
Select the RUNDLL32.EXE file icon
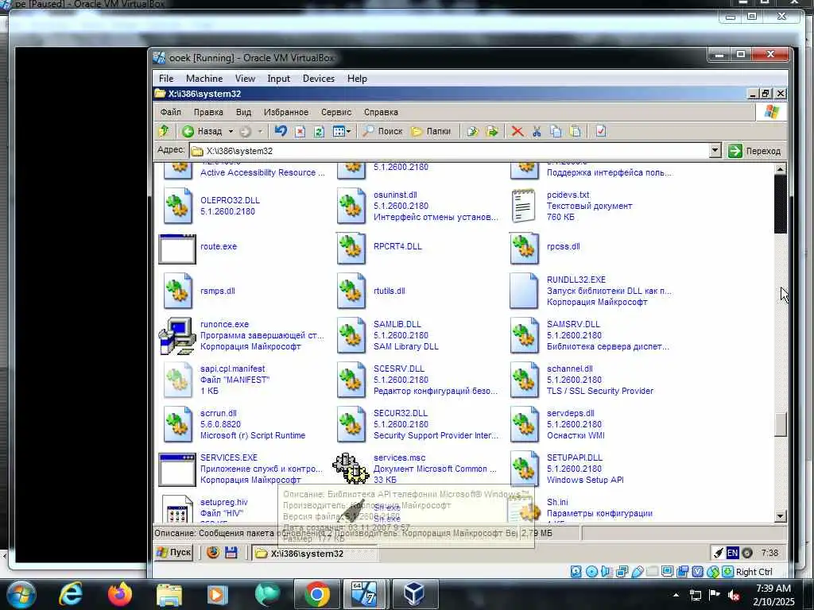pos(523,291)
